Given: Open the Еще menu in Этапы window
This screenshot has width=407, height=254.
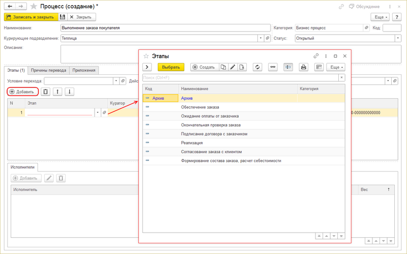Looking at the screenshot, I should [x=336, y=67].
